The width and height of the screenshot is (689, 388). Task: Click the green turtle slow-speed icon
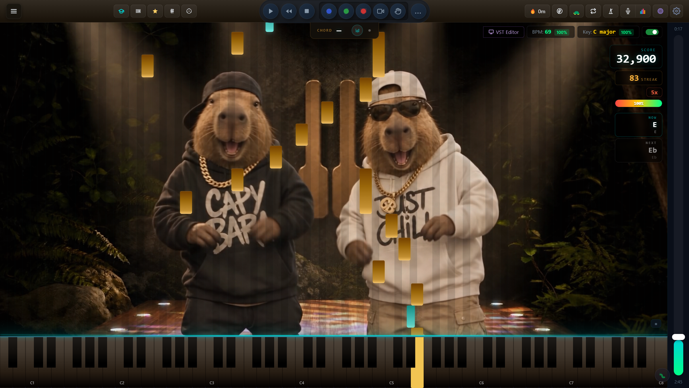point(576,11)
